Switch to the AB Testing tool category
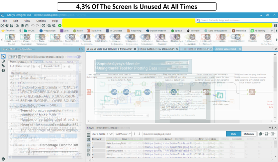This screenshot has height=162, width=278. (x=258, y=30)
